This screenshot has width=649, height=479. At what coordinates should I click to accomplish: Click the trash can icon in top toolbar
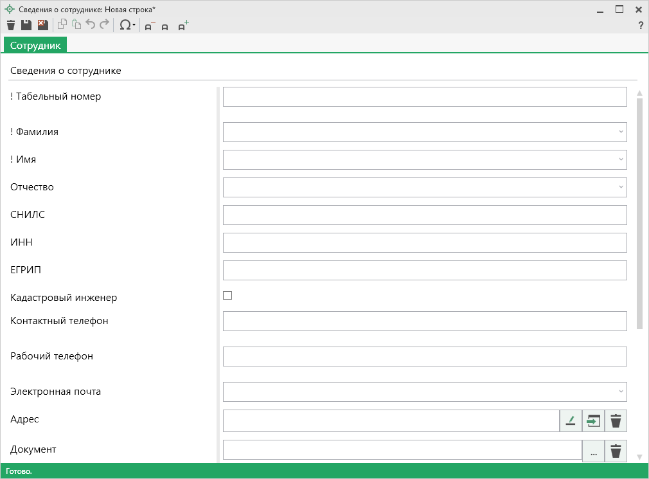click(x=10, y=25)
